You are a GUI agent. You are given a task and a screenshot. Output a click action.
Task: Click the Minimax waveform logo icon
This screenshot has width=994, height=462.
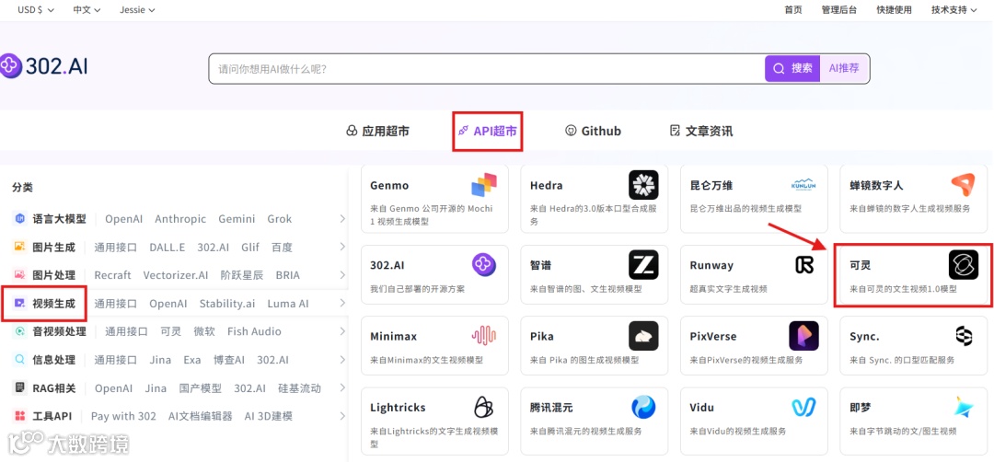pyautogui.click(x=484, y=336)
